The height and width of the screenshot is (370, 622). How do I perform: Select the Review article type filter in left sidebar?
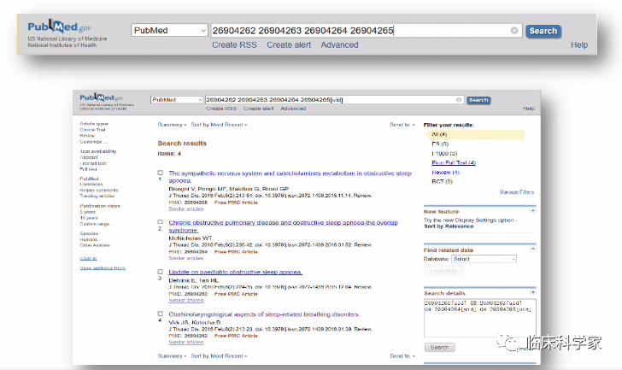[x=87, y=136]
